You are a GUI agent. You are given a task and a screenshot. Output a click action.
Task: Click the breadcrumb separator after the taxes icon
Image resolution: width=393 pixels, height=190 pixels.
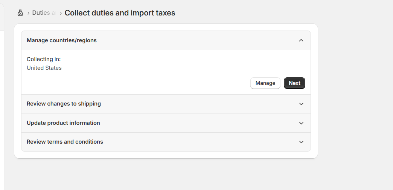click(x=28, y=13)
